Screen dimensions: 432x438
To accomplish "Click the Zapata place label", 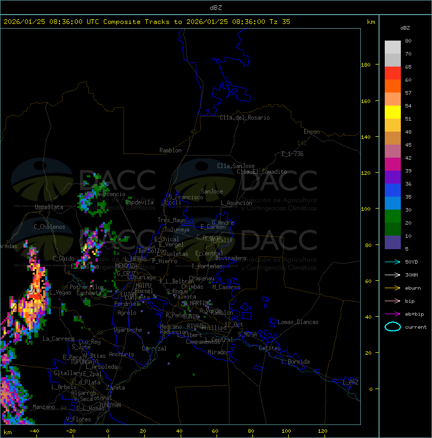I will (x=115, y=388).
